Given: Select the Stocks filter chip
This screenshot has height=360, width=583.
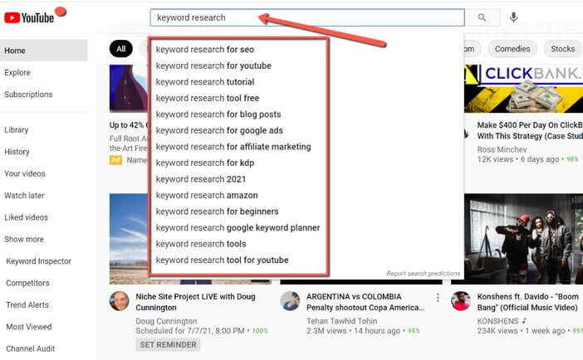Looking at the screenshot, I should [562, 49].
